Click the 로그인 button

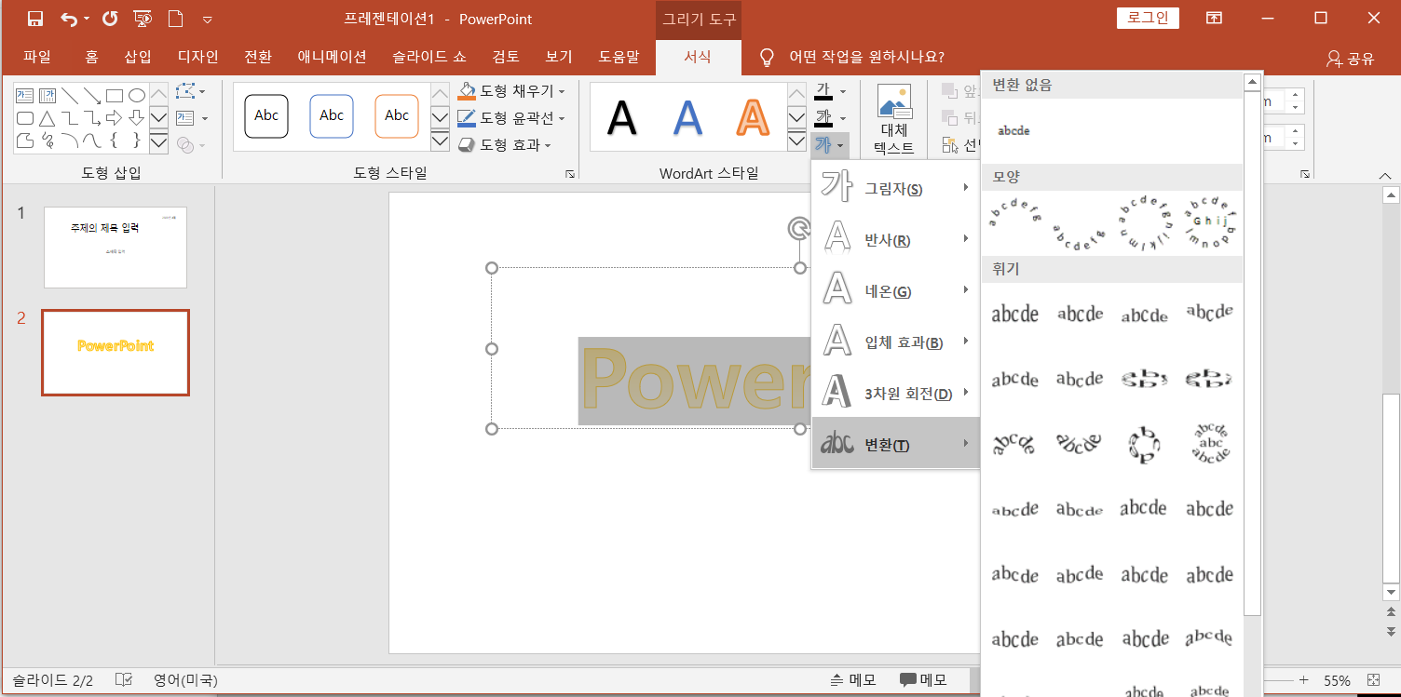point(1148,18)
